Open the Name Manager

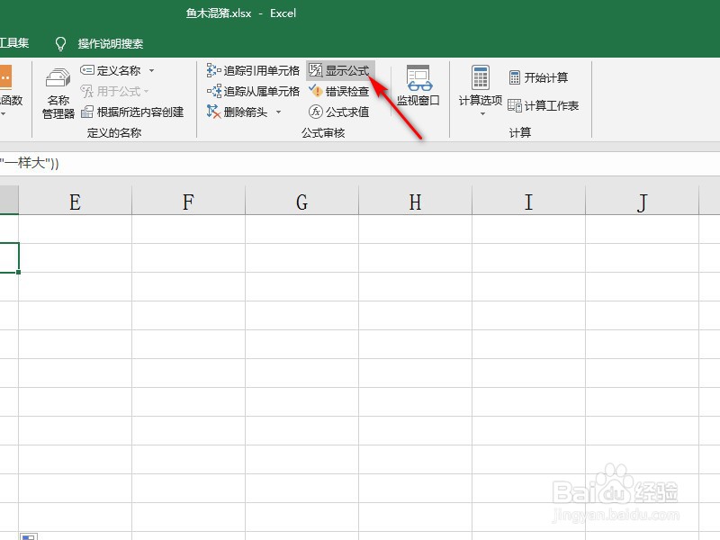pyautogui.click(x=57, y=93)
